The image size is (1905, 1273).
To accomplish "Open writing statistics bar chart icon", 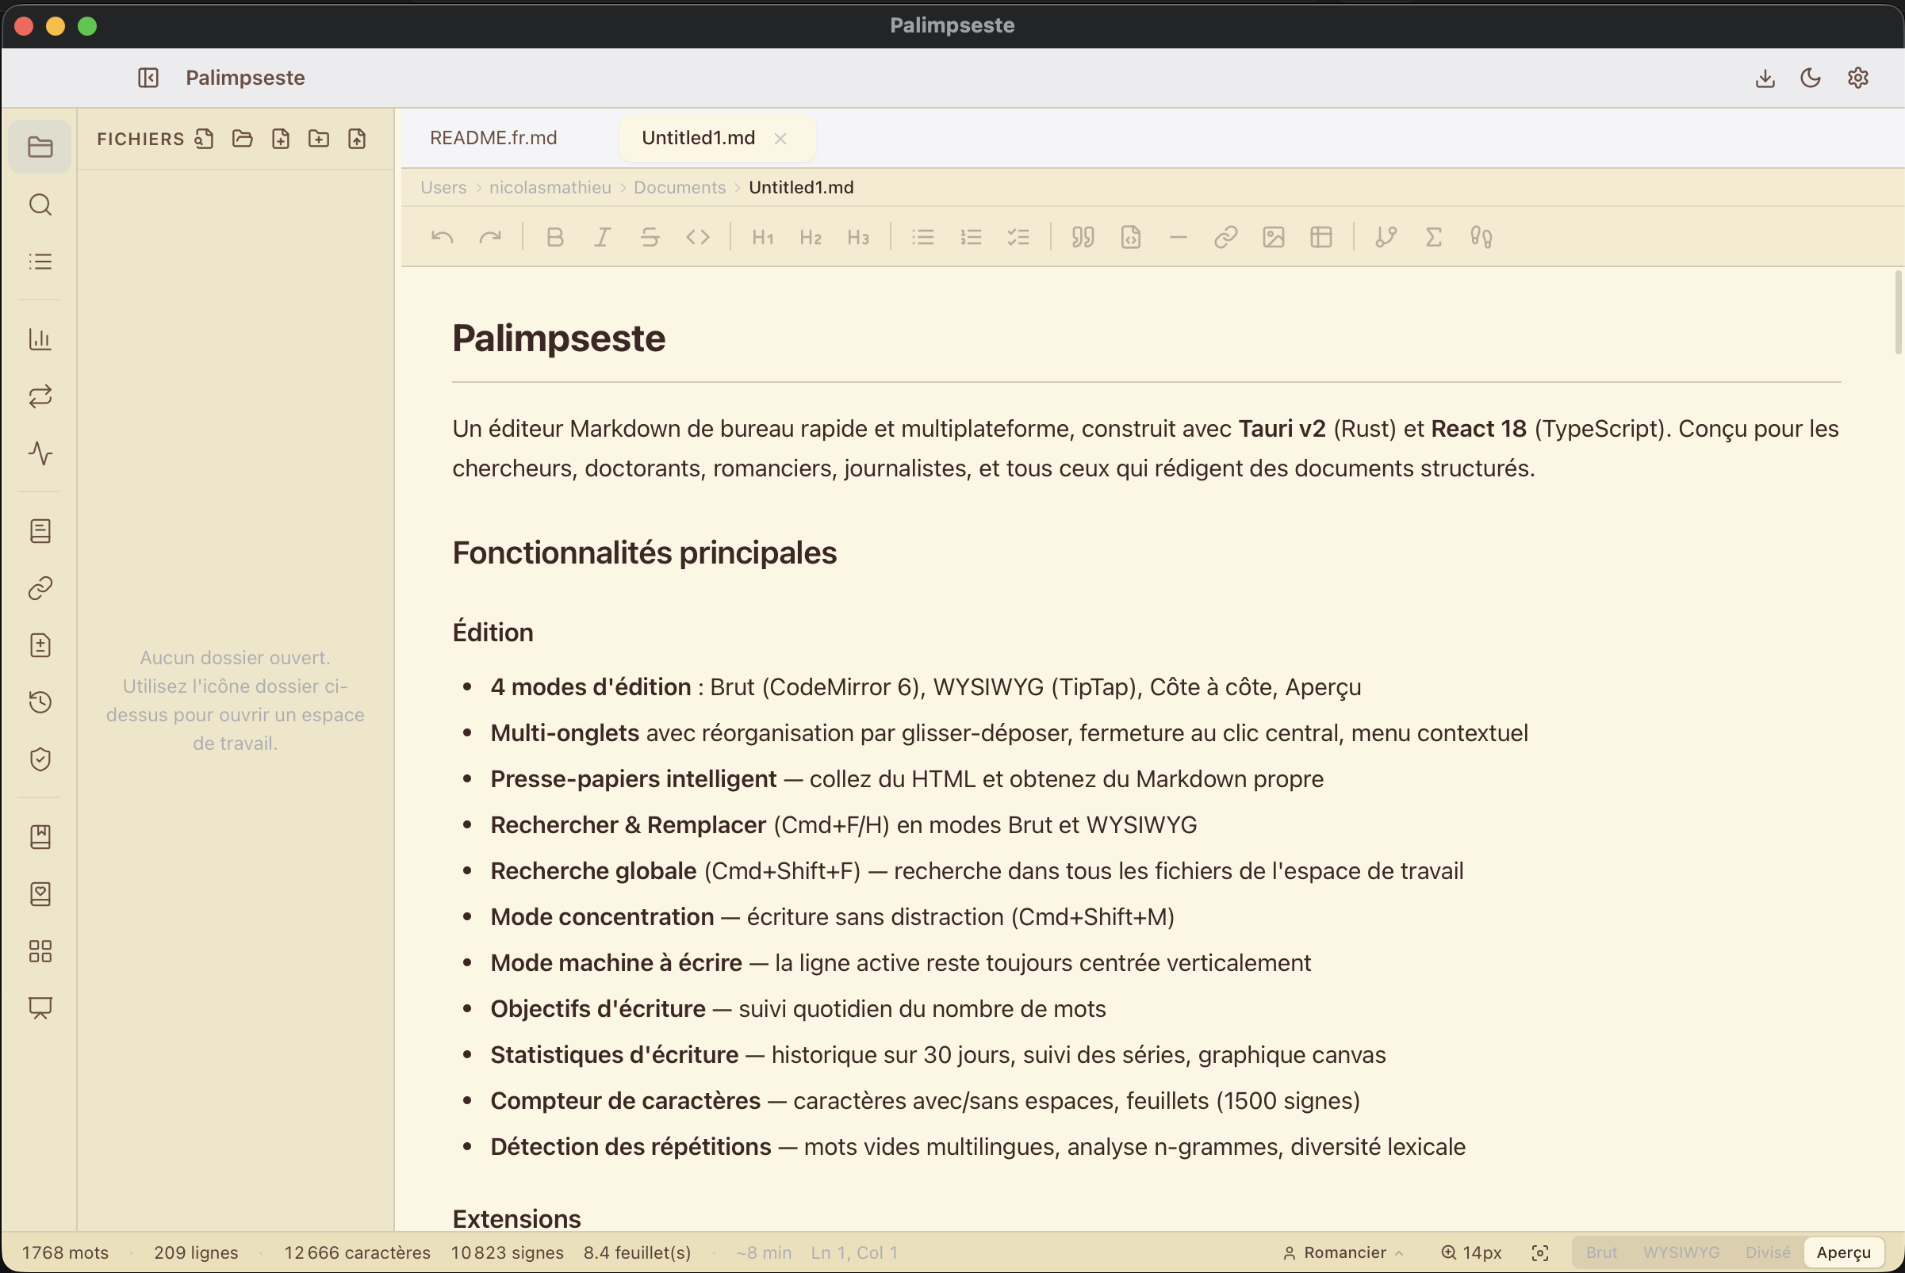I will tap(40, 338).
